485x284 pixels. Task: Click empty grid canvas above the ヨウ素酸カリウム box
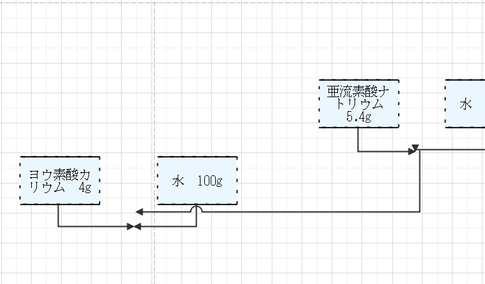[60, 95]
